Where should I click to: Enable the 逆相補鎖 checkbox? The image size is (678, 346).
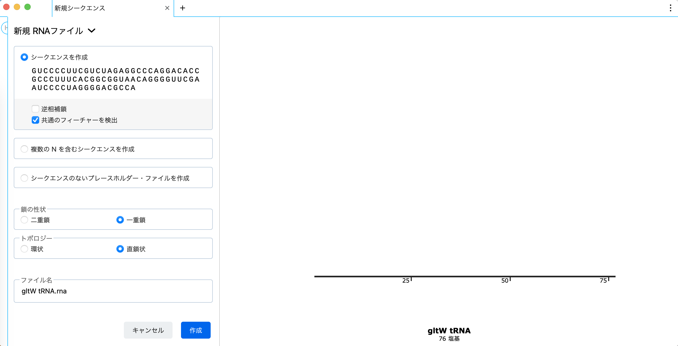pyautogui.click(x=35, y=109)
